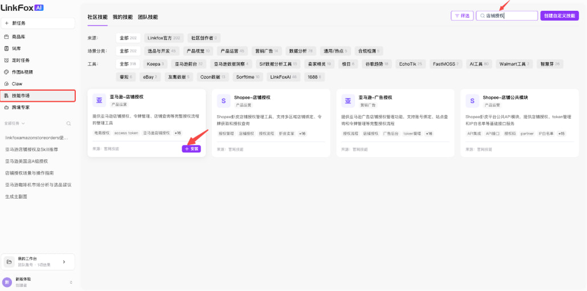Filter tools by AI工具

[x=479, y=64]
